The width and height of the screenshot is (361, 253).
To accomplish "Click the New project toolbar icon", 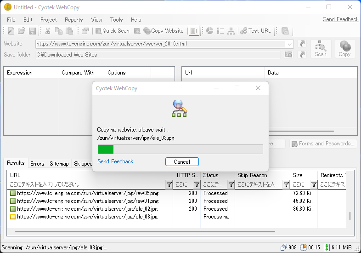I will pyautogui.click(x=11, y=31).
